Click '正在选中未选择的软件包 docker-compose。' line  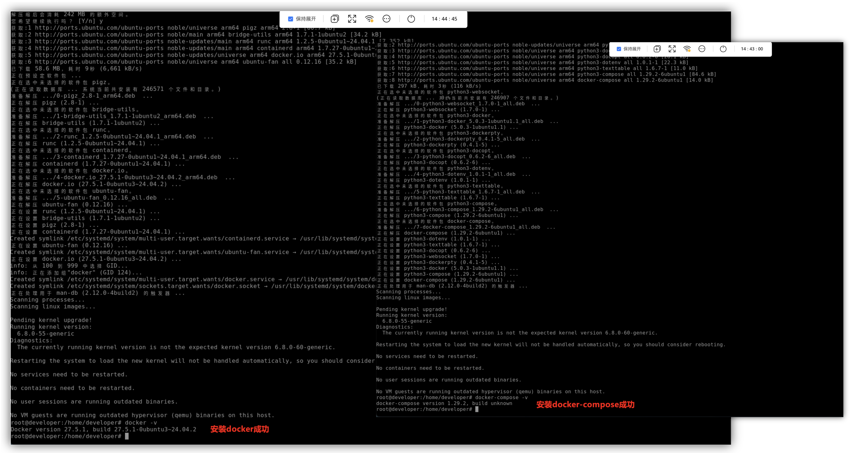pyautogui.click(x=436, y=221)
